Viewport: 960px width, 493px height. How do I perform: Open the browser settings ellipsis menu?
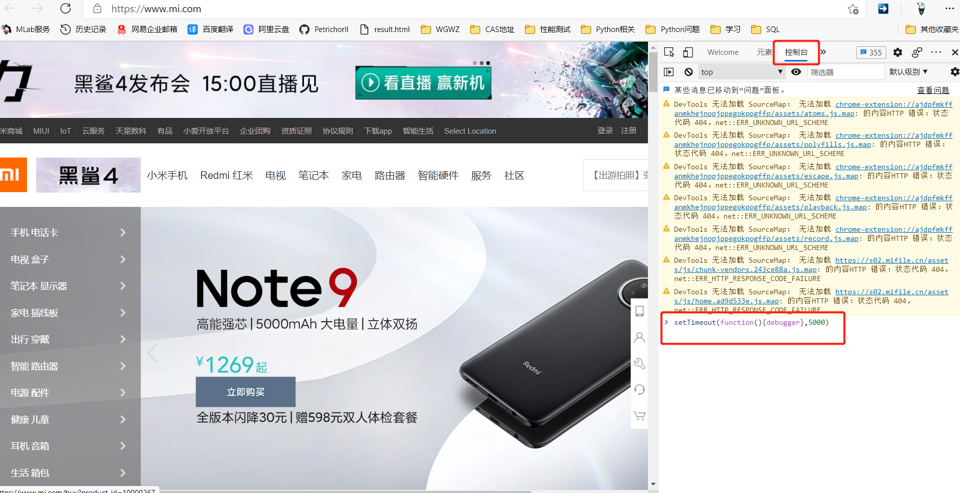[949, 9]
